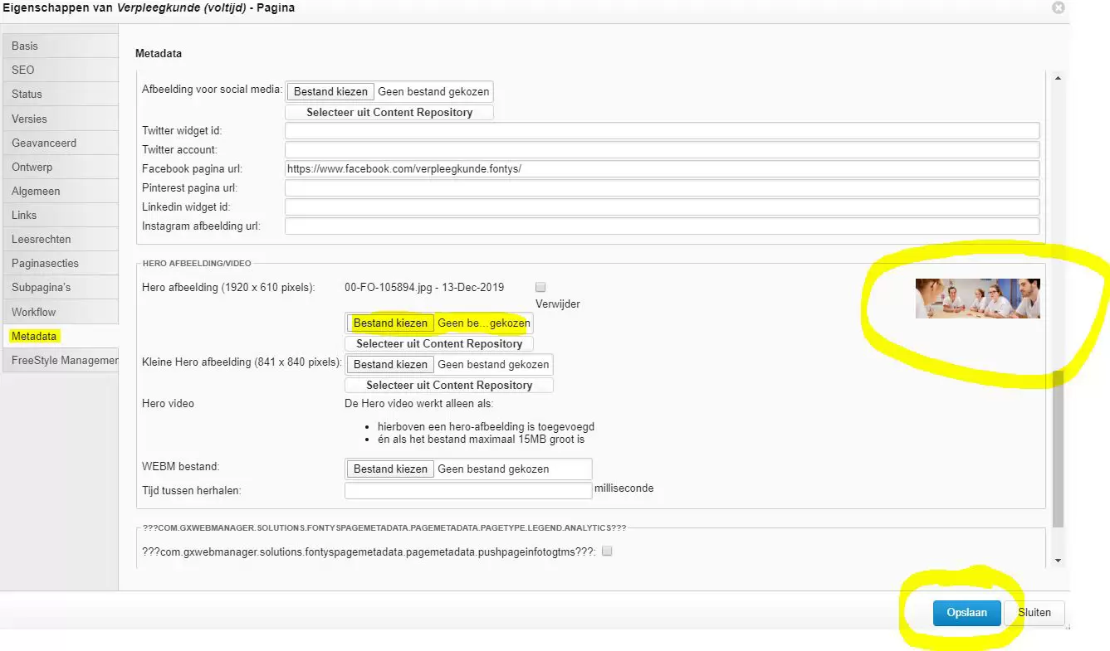Click the Facebook pagina url field

[x=662, y=168]
